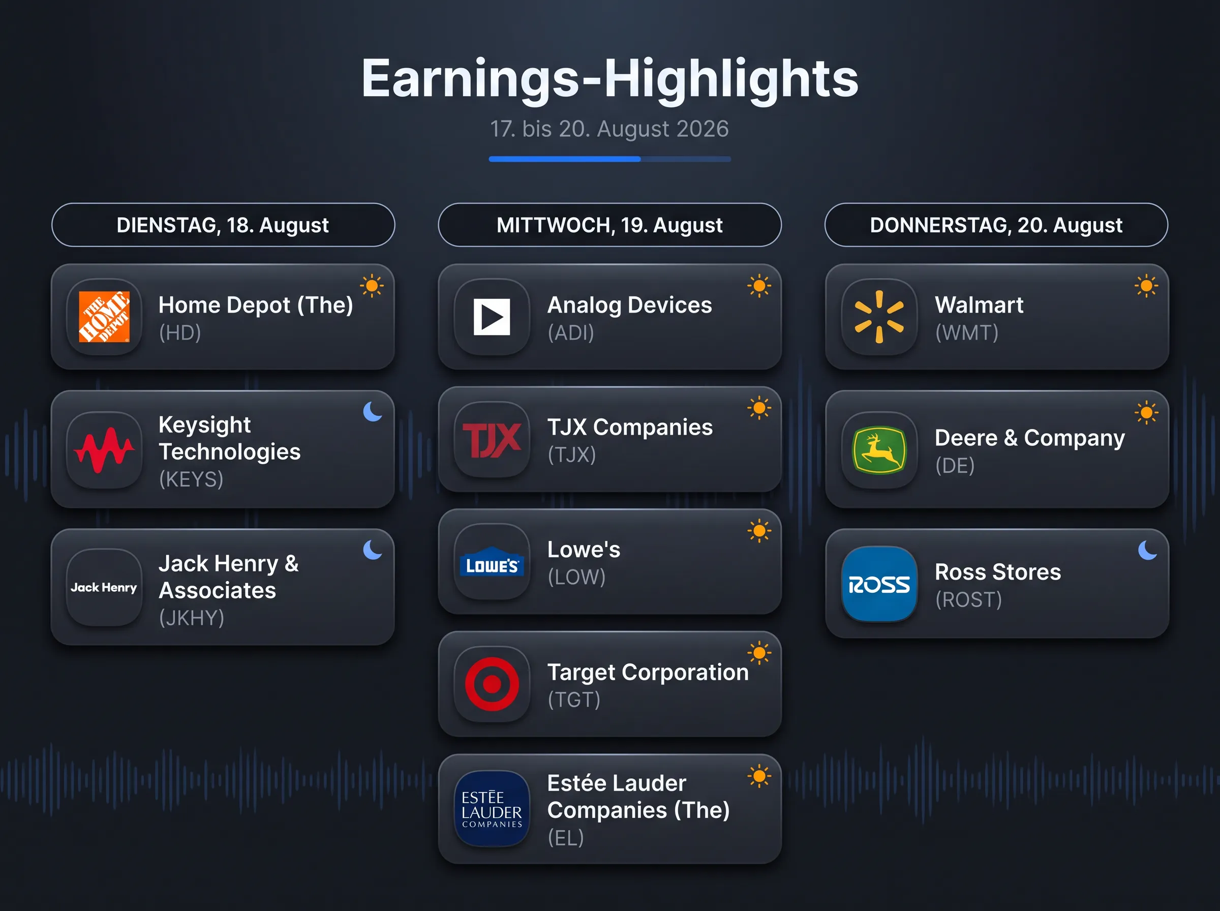1220x911 pixels.
Task: Click the sun icon on Target card
Action: pos(759,653)
